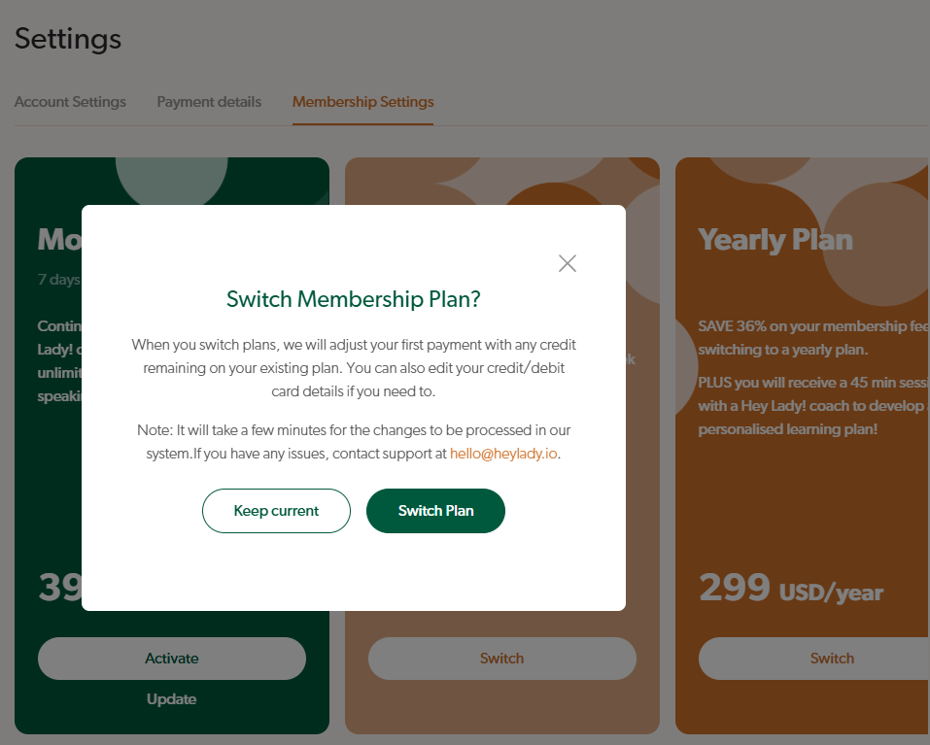The image size is (930, 745).
Task: Click the Keep current button
Action: (276, 511)
